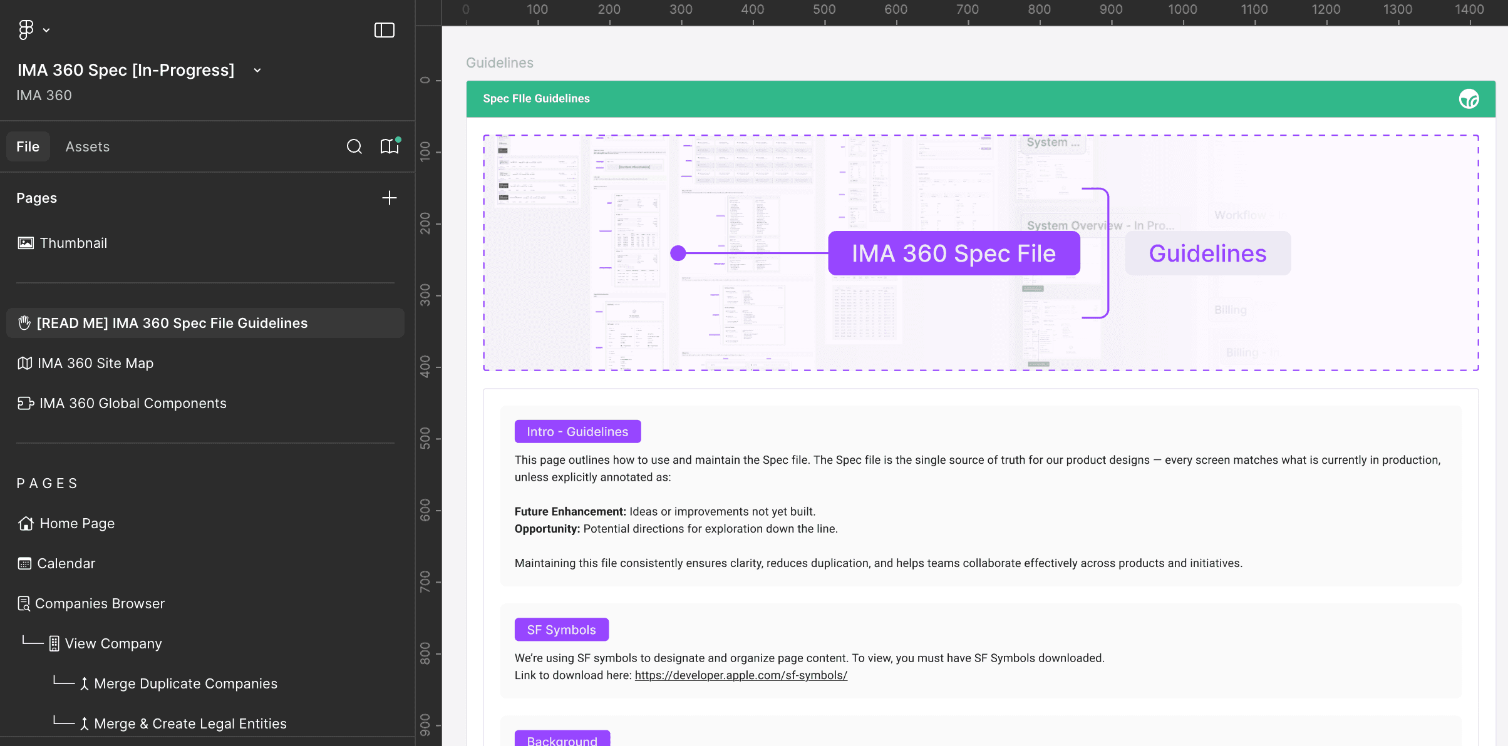Add a new page with the plus icon
The width and height of the screenshot is (1508, 746).
click(x=390, y=198)
